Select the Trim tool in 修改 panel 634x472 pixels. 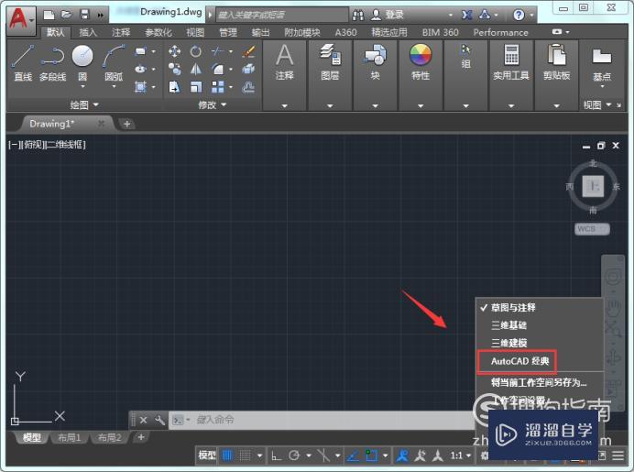click(217, 51)
